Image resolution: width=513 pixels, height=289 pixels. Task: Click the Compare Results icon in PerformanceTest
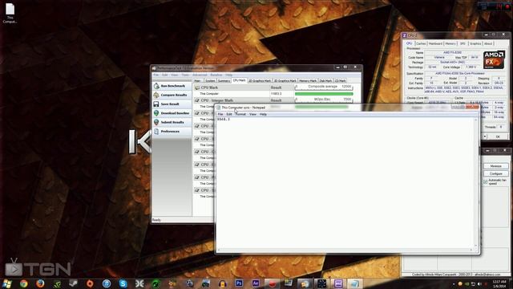pyautogui.click(x=156, y=95)
